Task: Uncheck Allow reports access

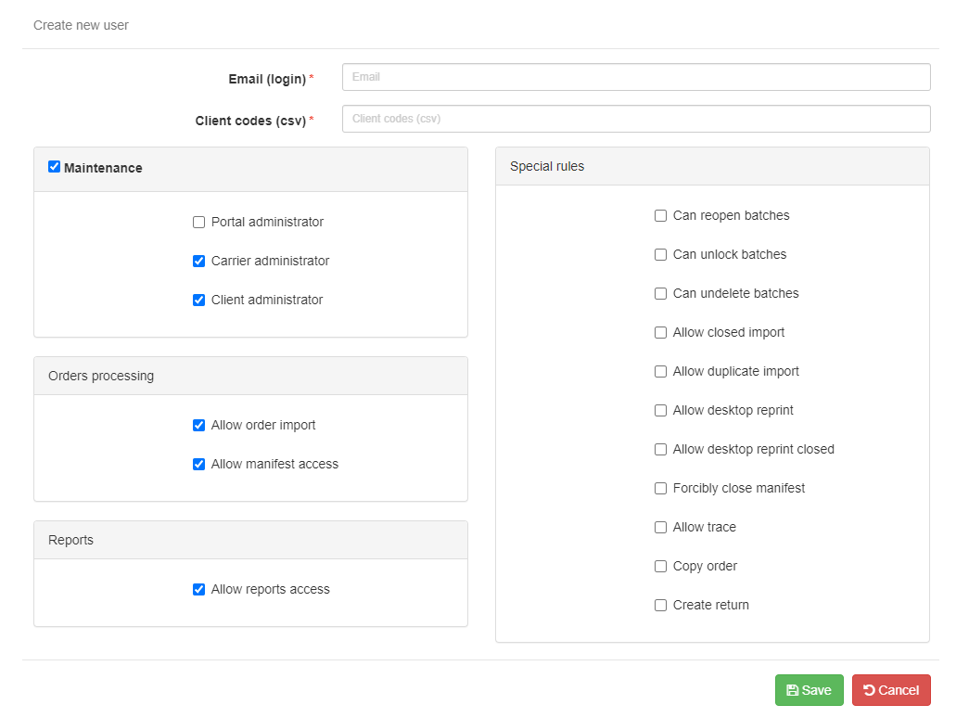Action: tap(199, 590)
